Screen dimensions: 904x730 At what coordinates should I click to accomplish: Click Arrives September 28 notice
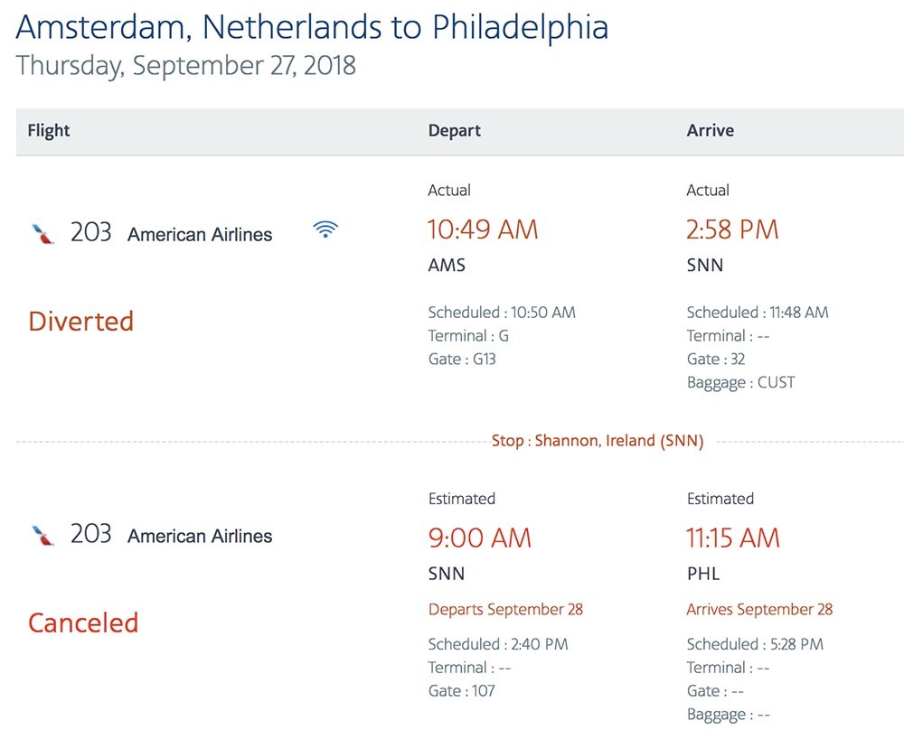coord(759,610)
